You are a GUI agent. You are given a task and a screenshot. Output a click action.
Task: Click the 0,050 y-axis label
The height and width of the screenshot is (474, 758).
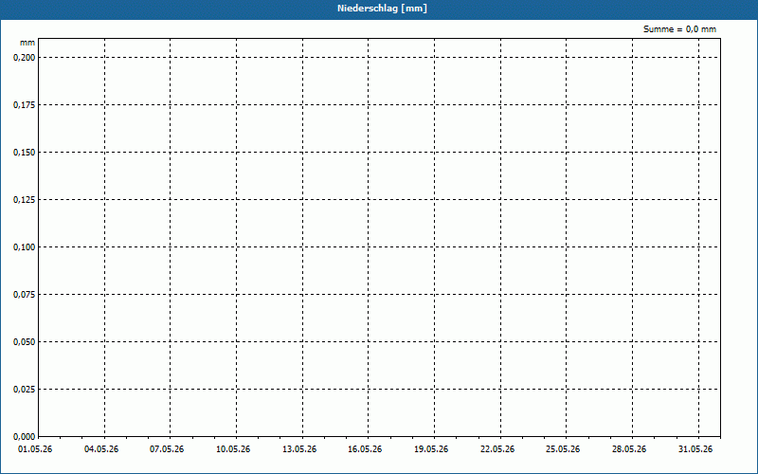pos(25,342)
